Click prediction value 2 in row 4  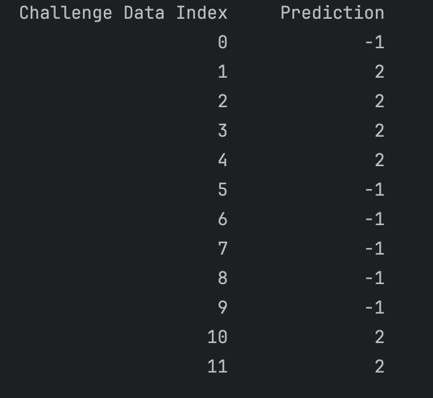pos(379,160)
